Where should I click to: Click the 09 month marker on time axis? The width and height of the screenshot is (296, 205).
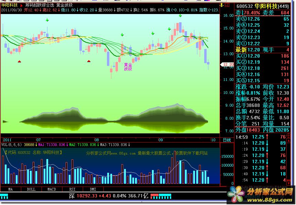coord(161,140)
